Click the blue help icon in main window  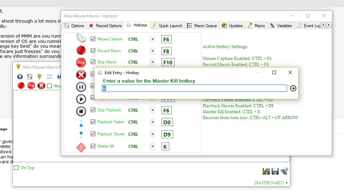pyautogui.click(x=59, y=76)
